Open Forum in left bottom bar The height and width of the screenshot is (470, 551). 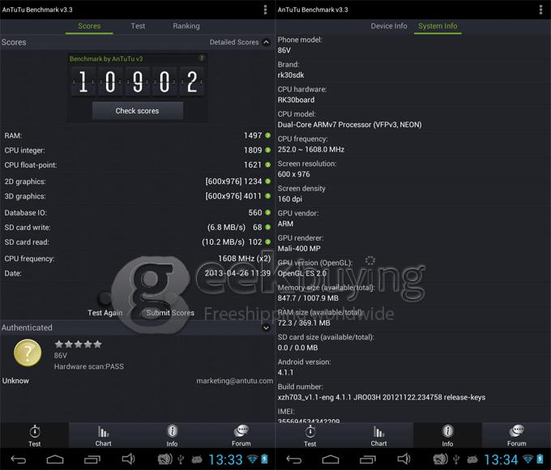pyautogui.click(x=241, y=435)
